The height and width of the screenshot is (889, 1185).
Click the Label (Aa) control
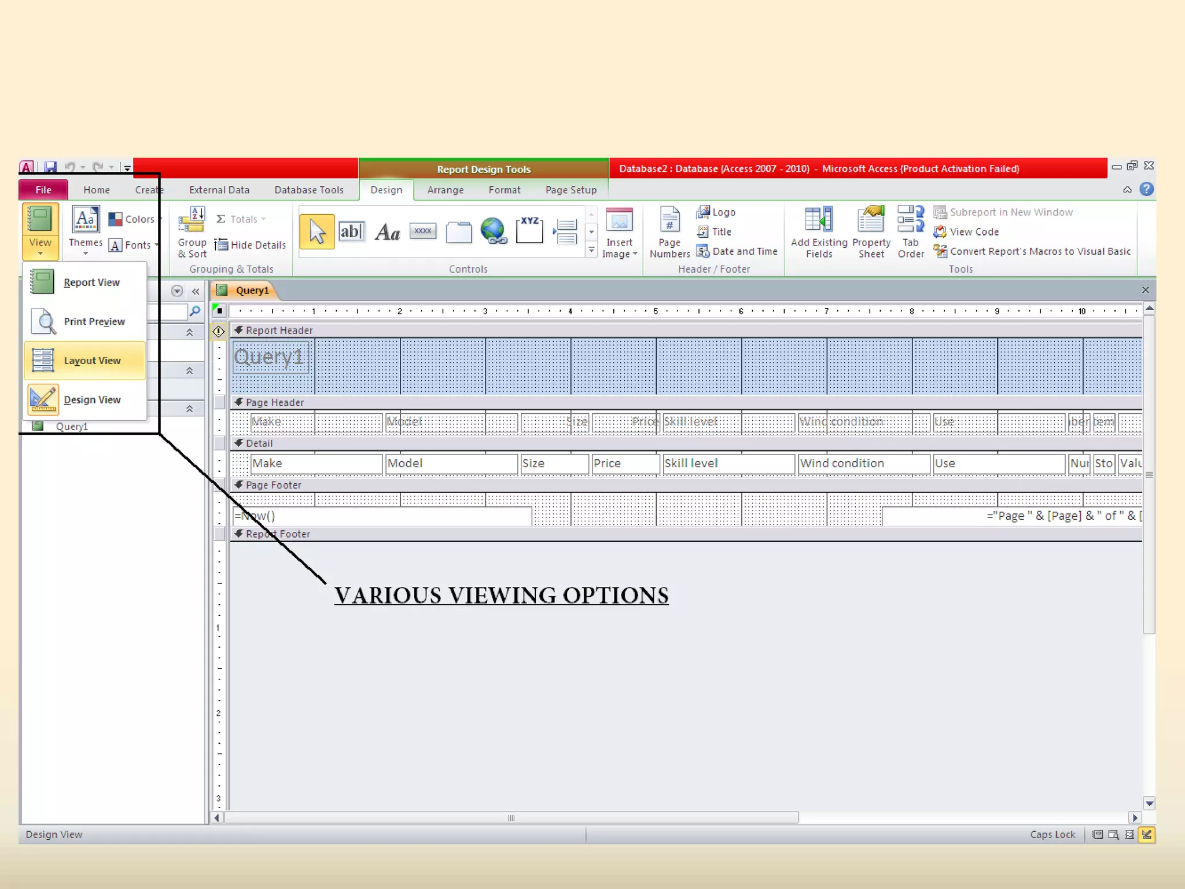(387, 232)
